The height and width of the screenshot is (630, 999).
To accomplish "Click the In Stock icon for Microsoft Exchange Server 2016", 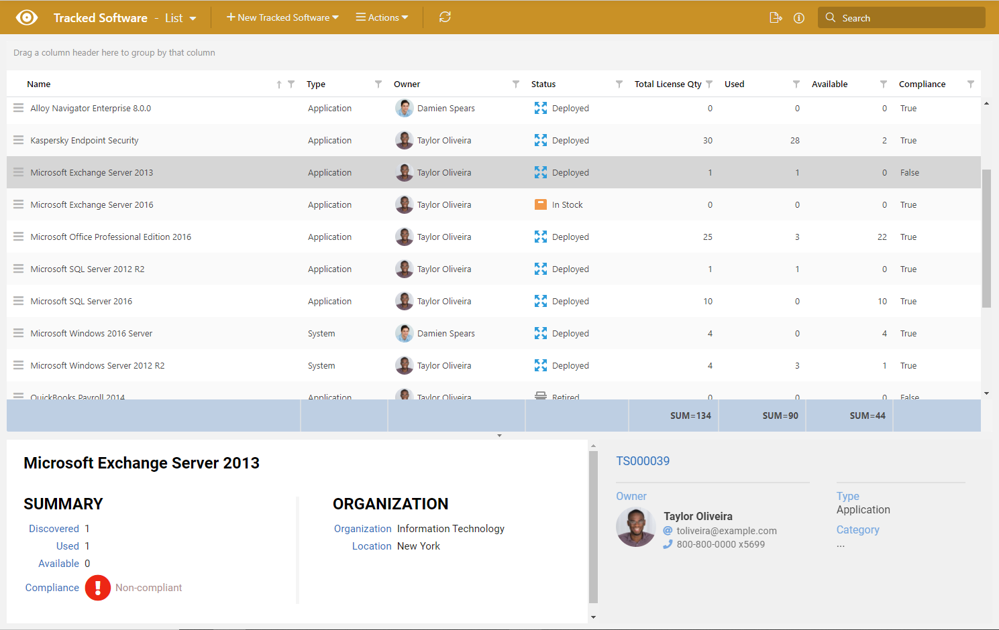I will (541, 204).
